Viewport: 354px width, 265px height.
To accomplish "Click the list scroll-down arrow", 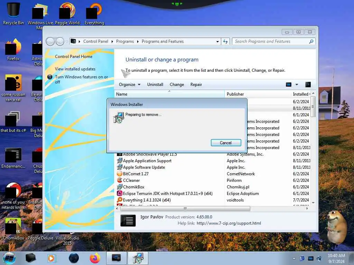I will point(313,203).
